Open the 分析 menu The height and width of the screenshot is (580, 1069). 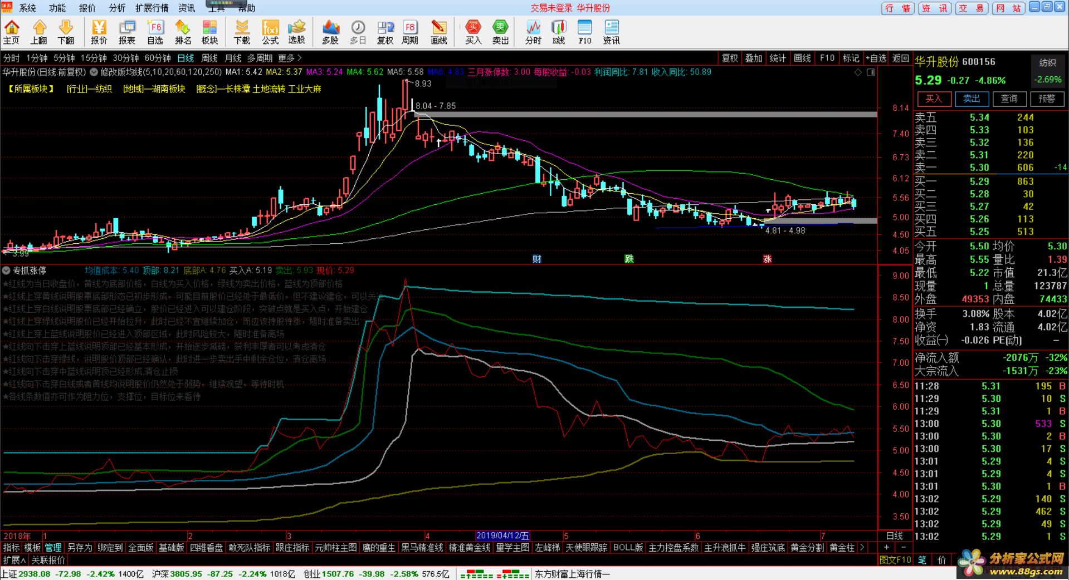point(117,8)
